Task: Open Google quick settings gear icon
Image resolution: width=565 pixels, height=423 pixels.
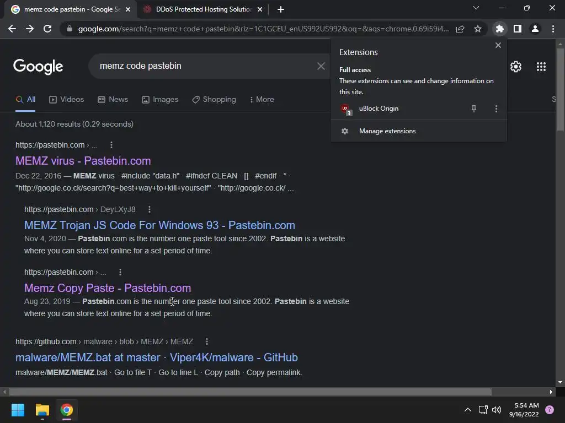Action: click(516, 67)
